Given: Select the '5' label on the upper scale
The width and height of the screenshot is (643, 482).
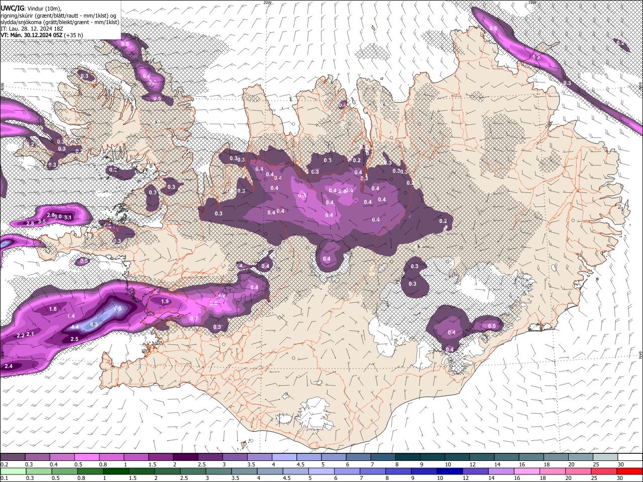Looking at the screenshot, I should [324, 464].
